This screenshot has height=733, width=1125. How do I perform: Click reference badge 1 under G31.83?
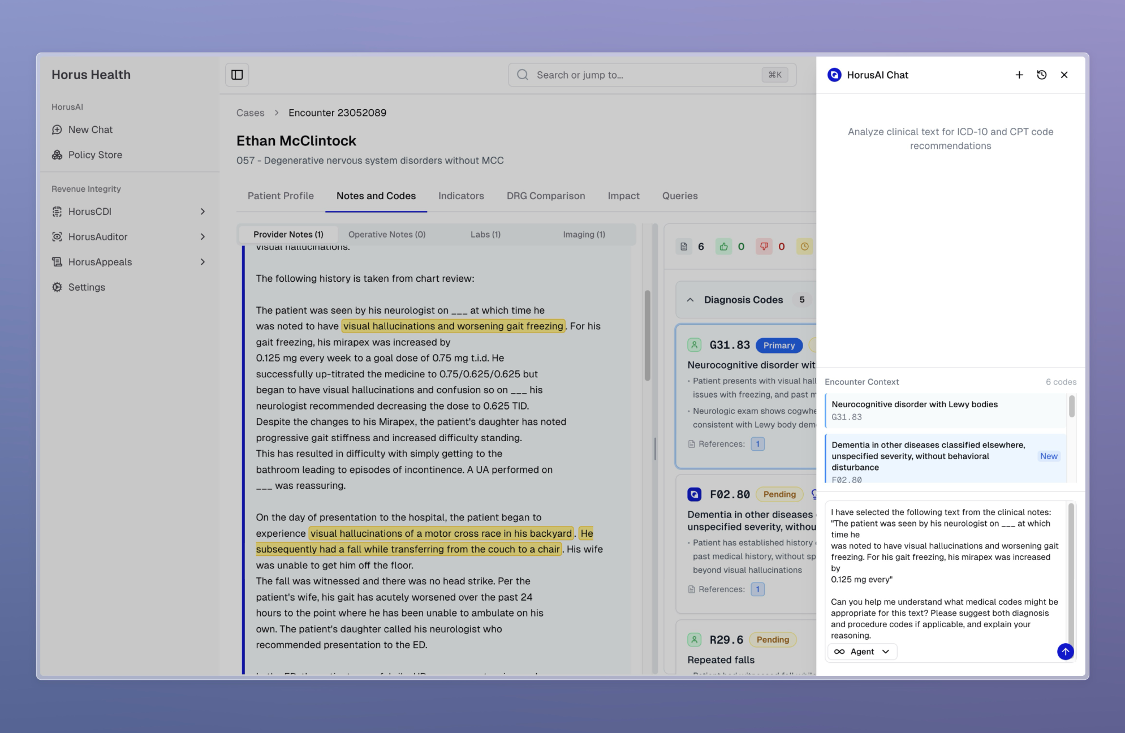757,444
